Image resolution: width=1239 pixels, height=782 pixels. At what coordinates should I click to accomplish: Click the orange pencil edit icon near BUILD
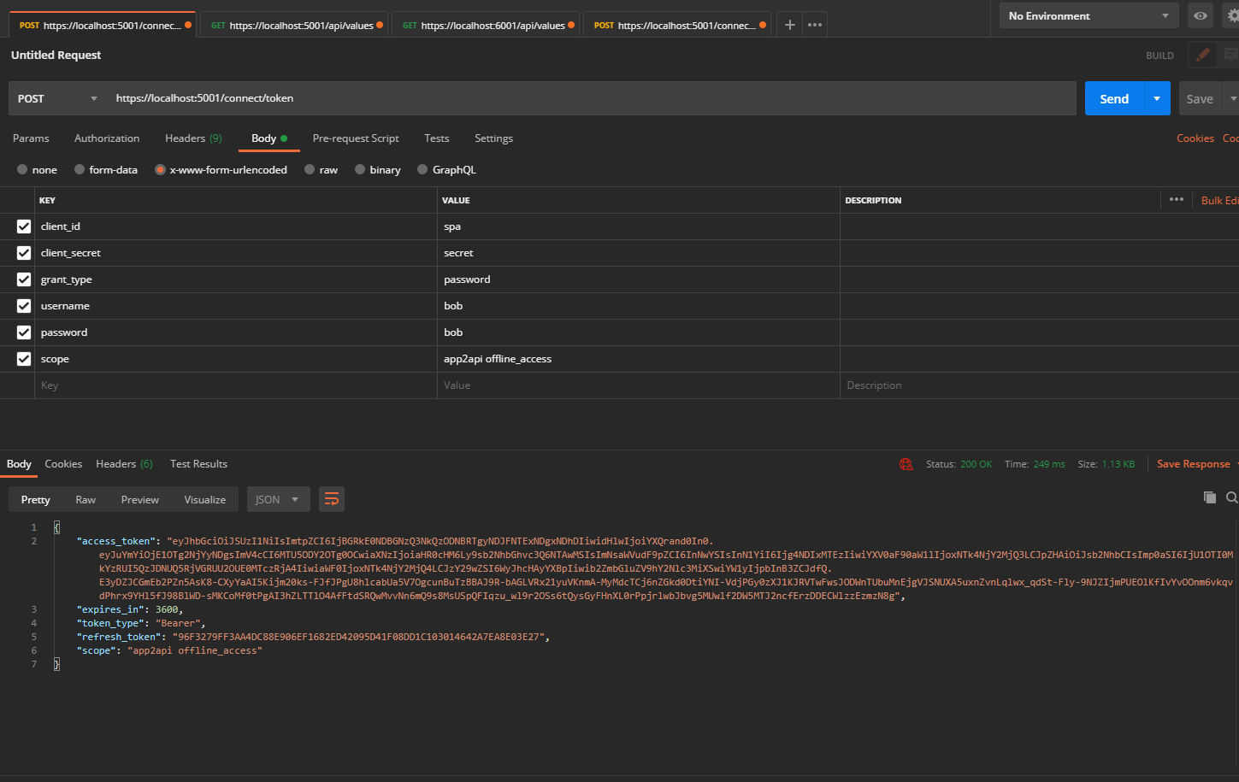pos(1201,55)
